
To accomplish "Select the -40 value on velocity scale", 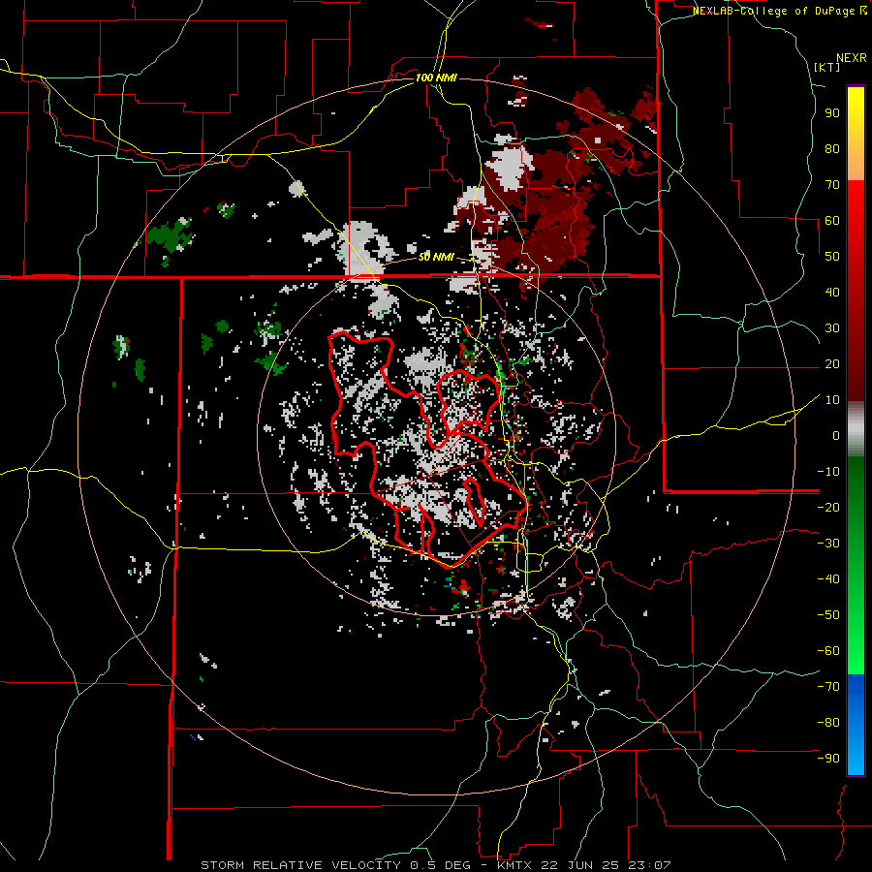I will click(x=828, y=579).
